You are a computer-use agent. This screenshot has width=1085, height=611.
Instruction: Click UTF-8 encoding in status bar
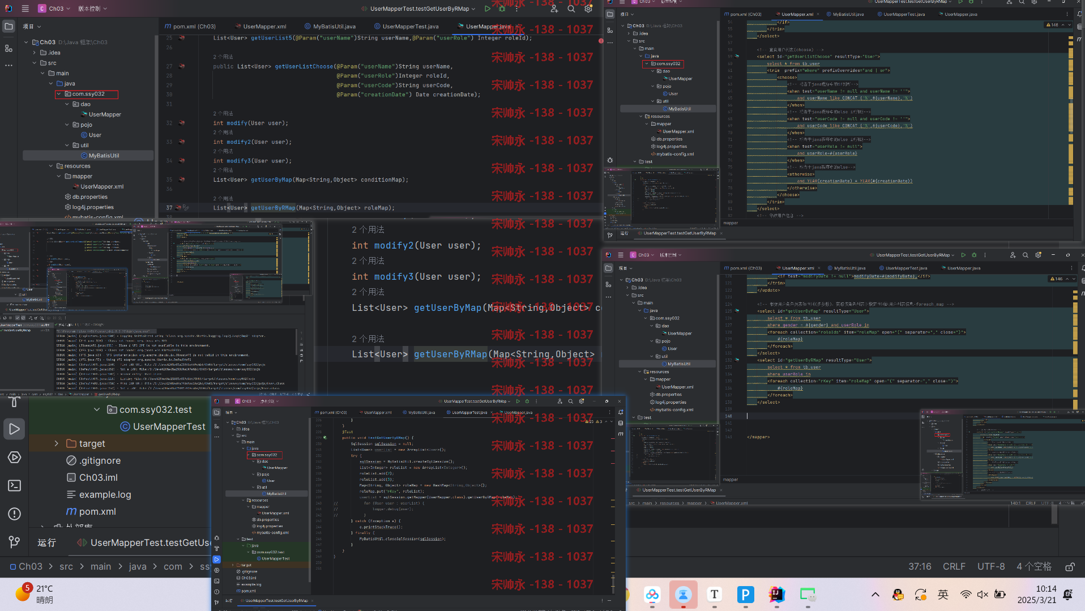[x=991, y=567]
